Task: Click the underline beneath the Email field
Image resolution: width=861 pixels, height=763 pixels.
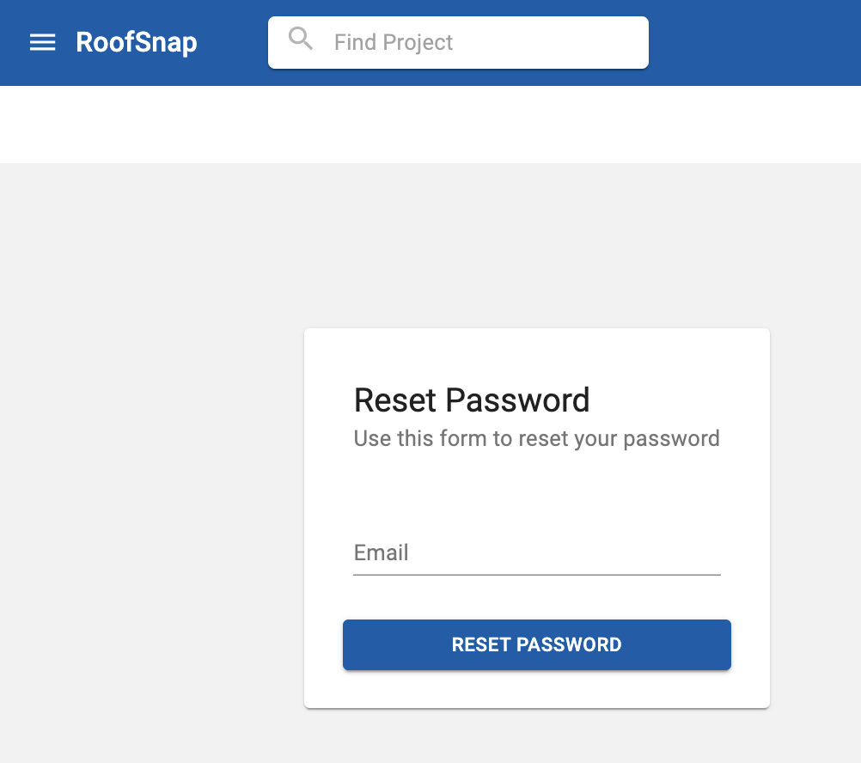Action: click(x=536, y=575)
